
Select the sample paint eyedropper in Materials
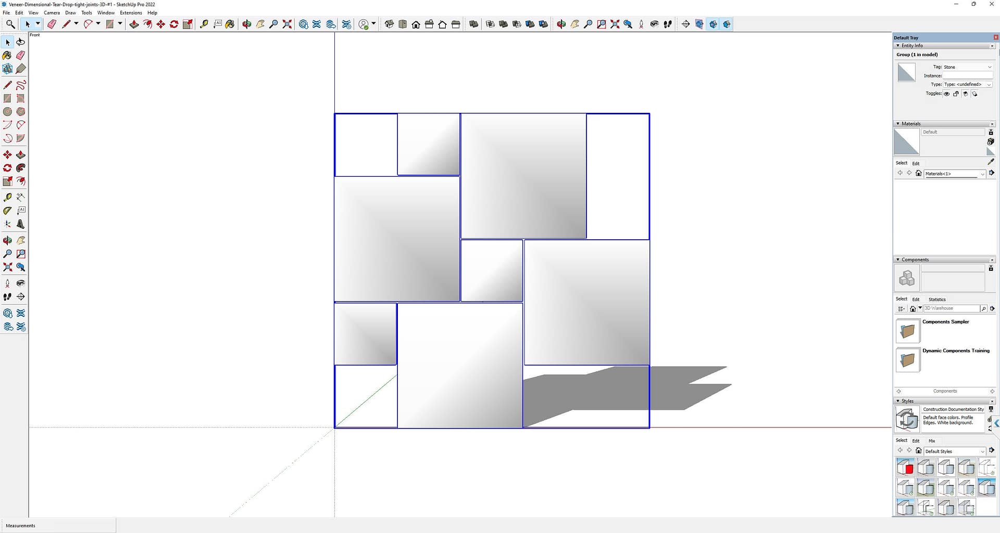991,162
